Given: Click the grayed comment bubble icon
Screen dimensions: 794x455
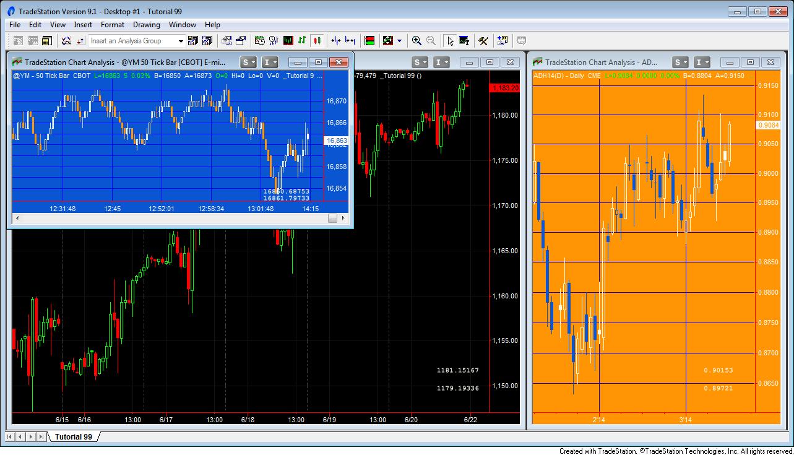Looking at the screenshot, I should 522,41.
